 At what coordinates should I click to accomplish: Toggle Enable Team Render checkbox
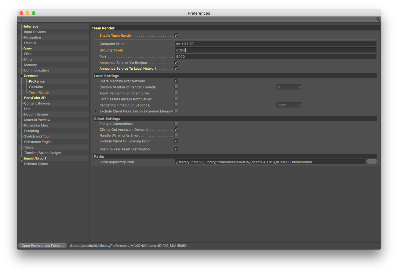[176, 35]
